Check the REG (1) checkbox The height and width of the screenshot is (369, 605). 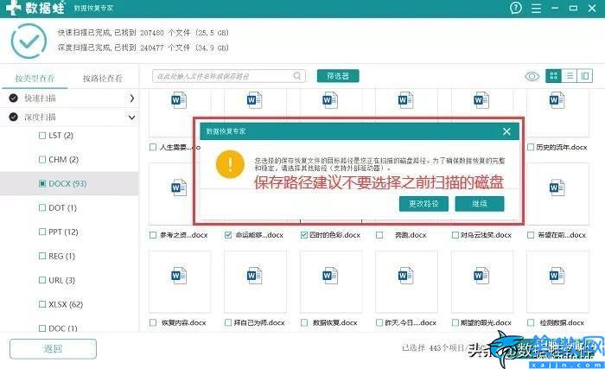[x=42, y=256]
